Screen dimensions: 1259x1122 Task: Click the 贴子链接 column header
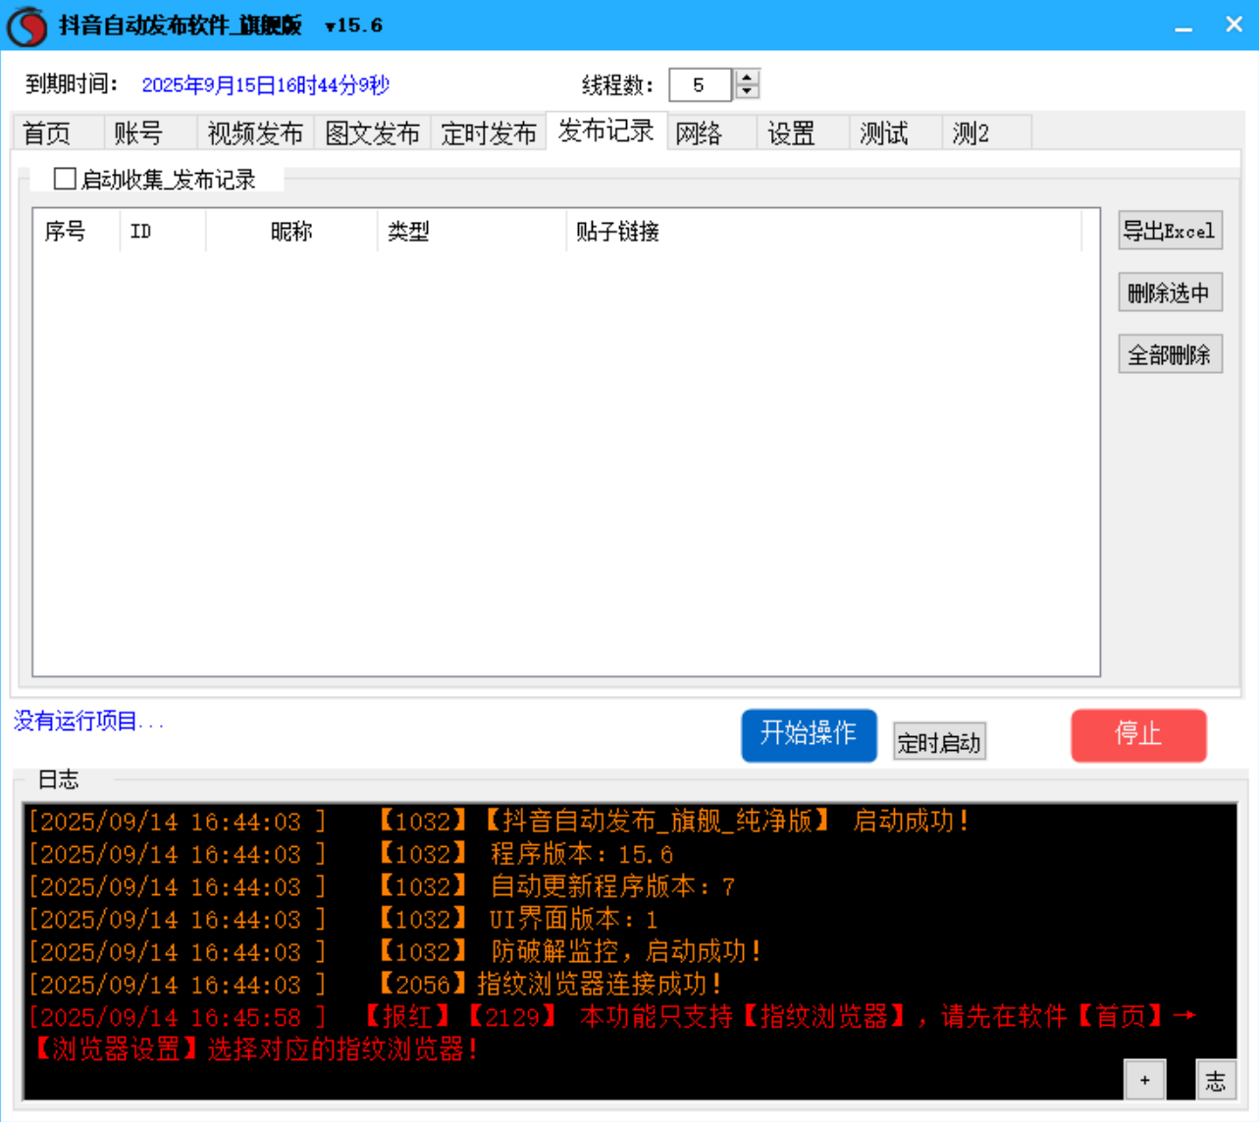[x=618, y=232]
